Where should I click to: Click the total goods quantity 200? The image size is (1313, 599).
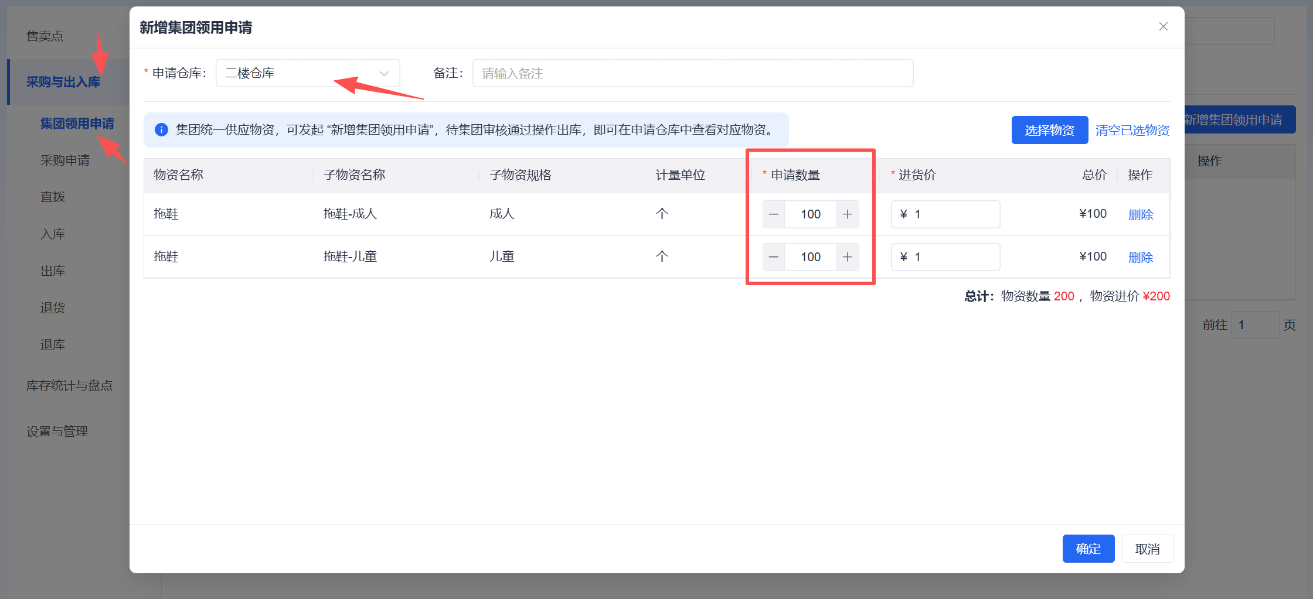tap(1064, 296)
